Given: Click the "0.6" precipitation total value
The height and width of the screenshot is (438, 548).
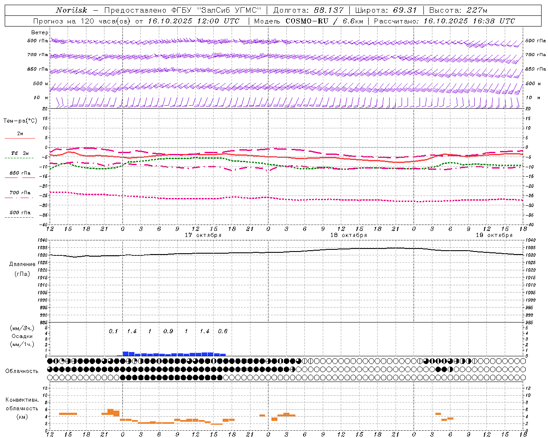Looking at the screenshot, I should [223, 331].
